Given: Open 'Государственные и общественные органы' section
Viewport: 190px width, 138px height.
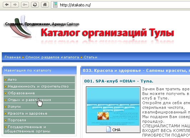Looking at the screenshot, I should click(x=39, y=129).
